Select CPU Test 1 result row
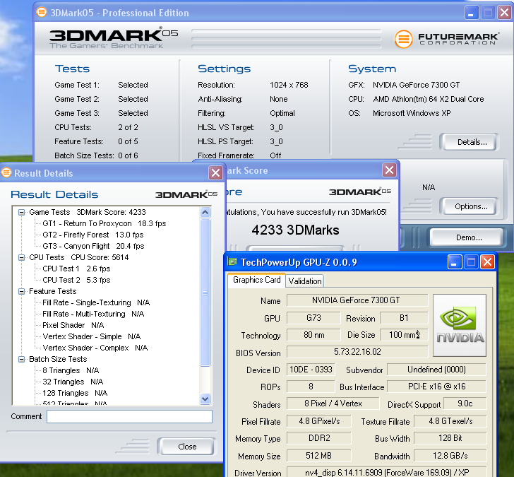The width and height of the screenshot is (514, 477). tap(76, 269)
